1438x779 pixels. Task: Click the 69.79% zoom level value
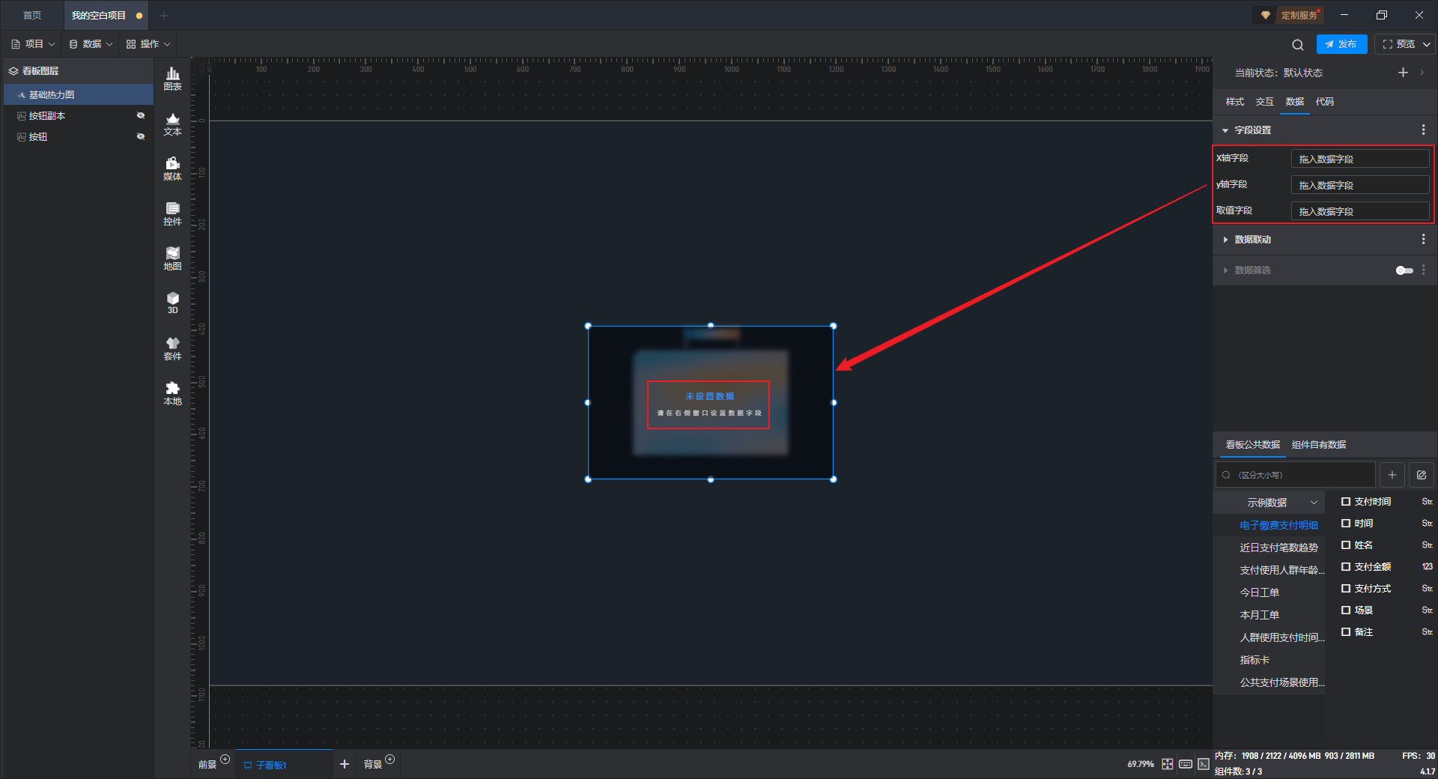(1140, 764)
